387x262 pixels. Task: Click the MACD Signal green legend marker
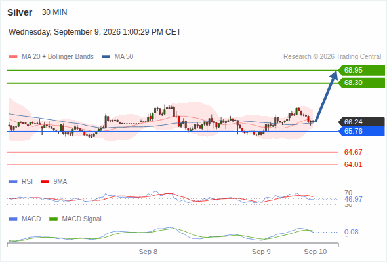pyautogui.click(x=53, y=219)
